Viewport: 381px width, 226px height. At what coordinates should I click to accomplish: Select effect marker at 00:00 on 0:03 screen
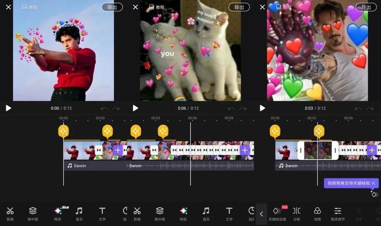275,132
